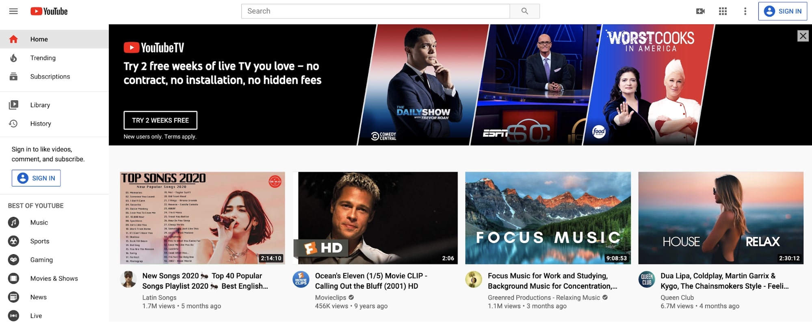Click 'New users only. Terms apply.' text
The height and width of the screenshot is (322, 812).
click(x=160, y=136)
